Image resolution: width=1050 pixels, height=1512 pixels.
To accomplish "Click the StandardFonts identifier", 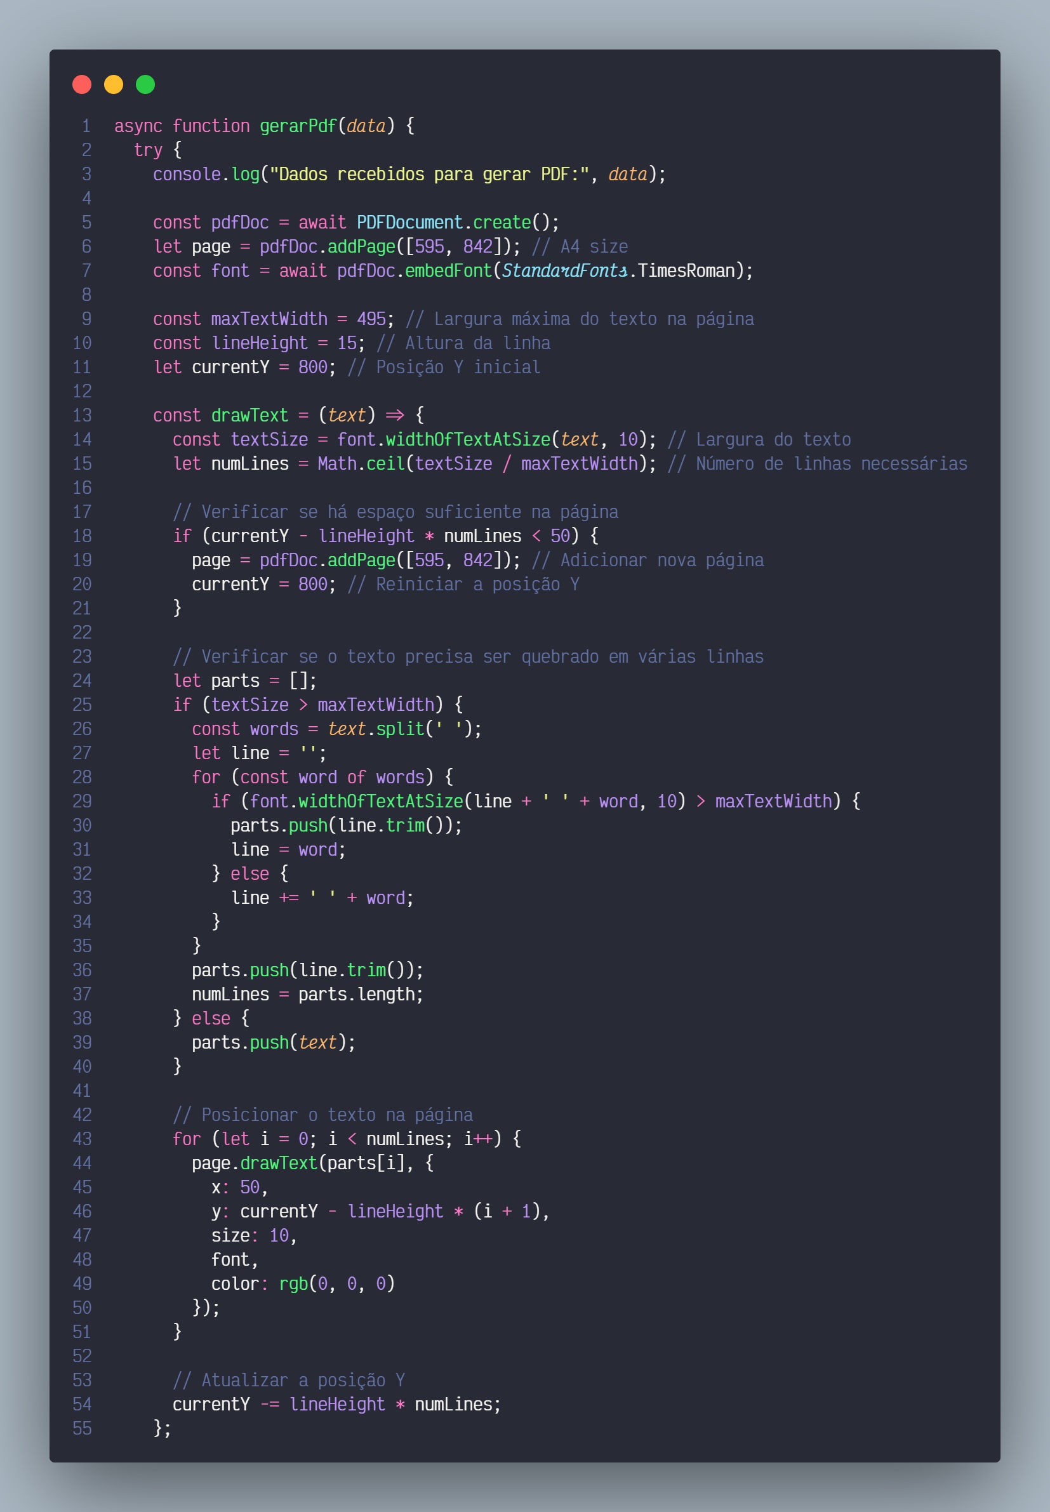I will [x=564, y=271].
